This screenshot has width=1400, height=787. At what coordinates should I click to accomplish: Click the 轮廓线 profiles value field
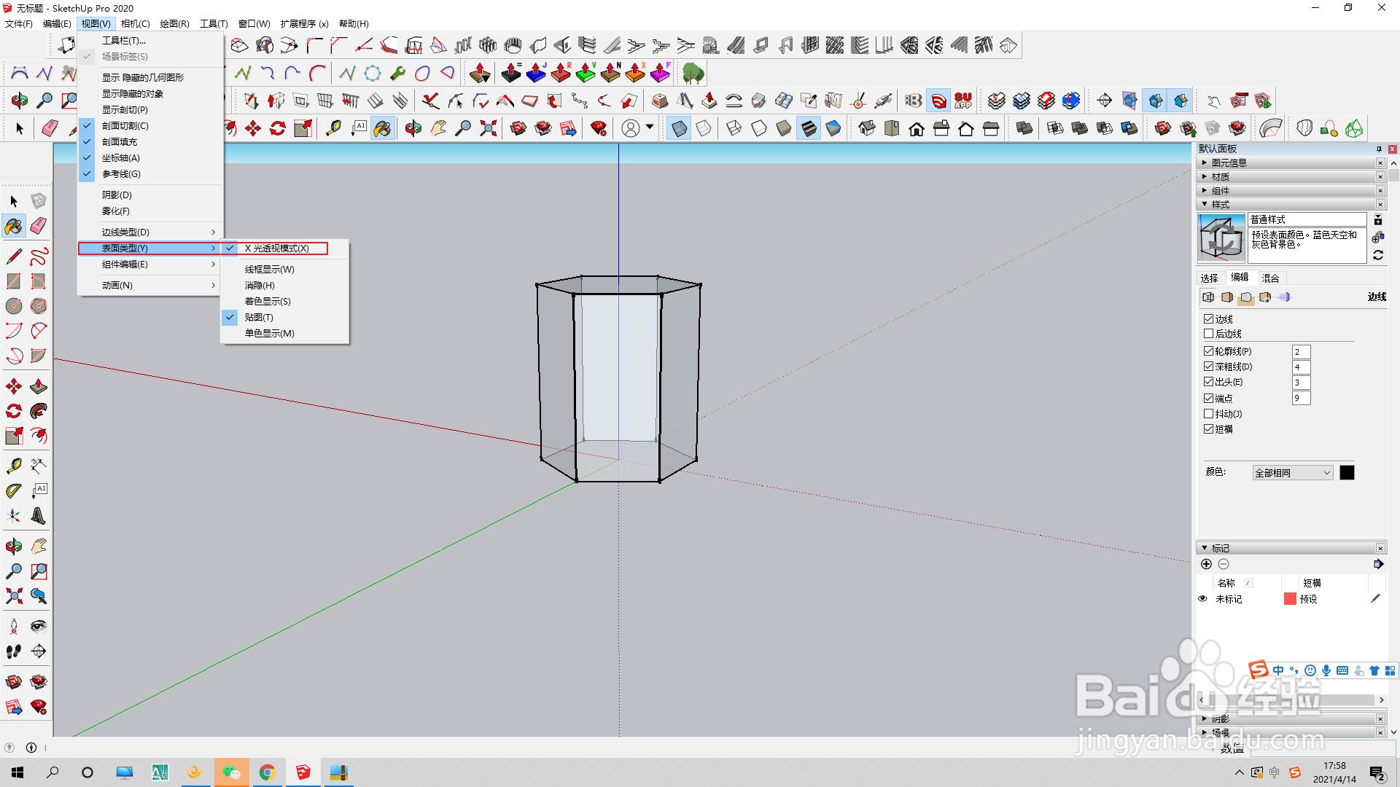(x=1301, y=352)
